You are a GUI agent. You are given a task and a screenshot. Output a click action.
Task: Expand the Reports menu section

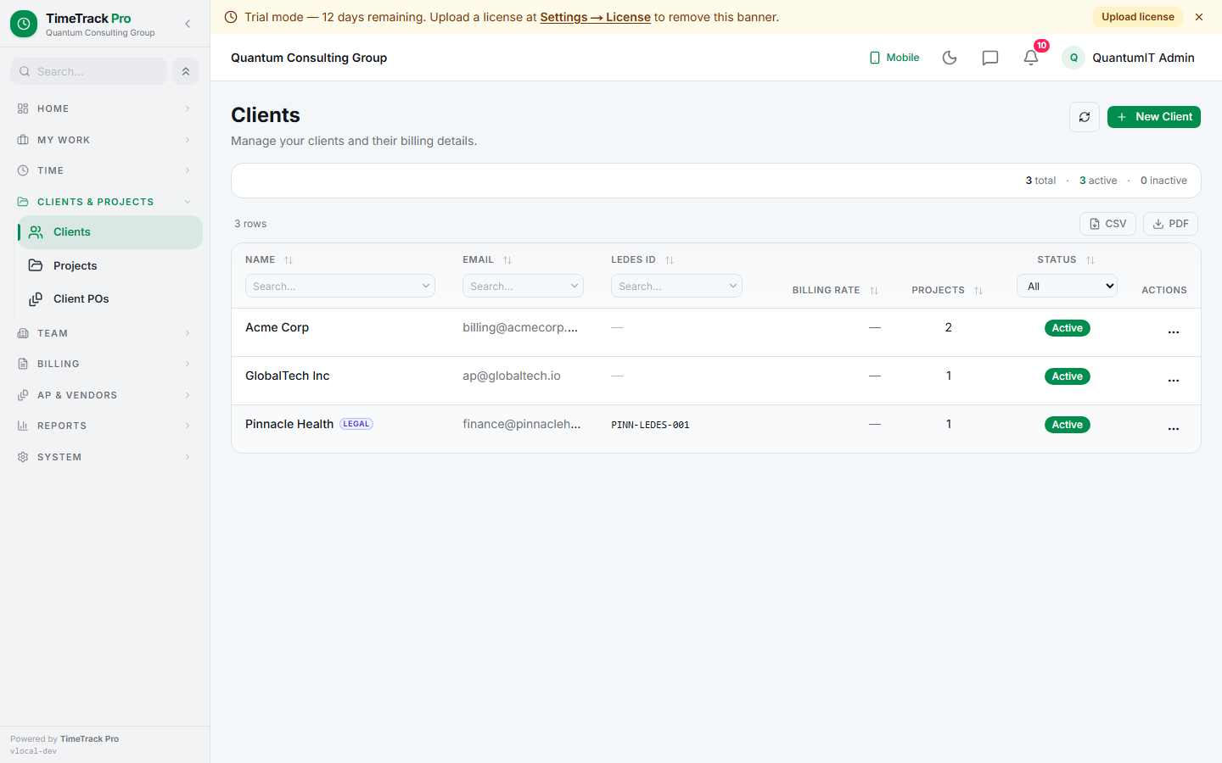[104, 426]
